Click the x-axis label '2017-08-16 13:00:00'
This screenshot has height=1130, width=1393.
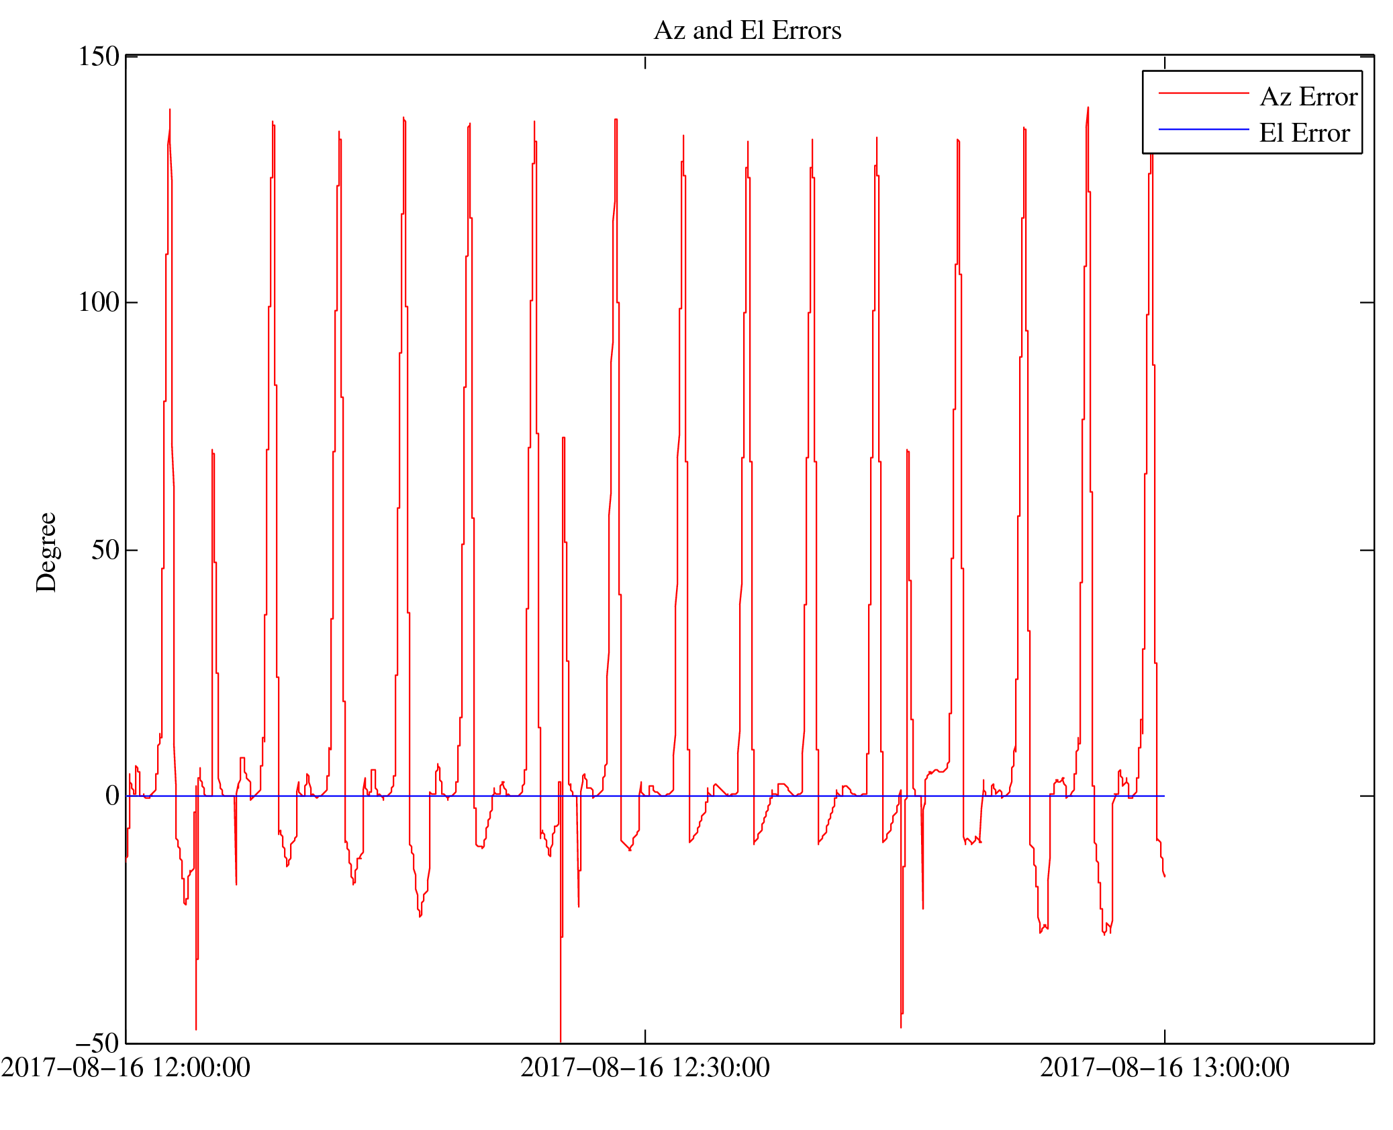1165,1068
